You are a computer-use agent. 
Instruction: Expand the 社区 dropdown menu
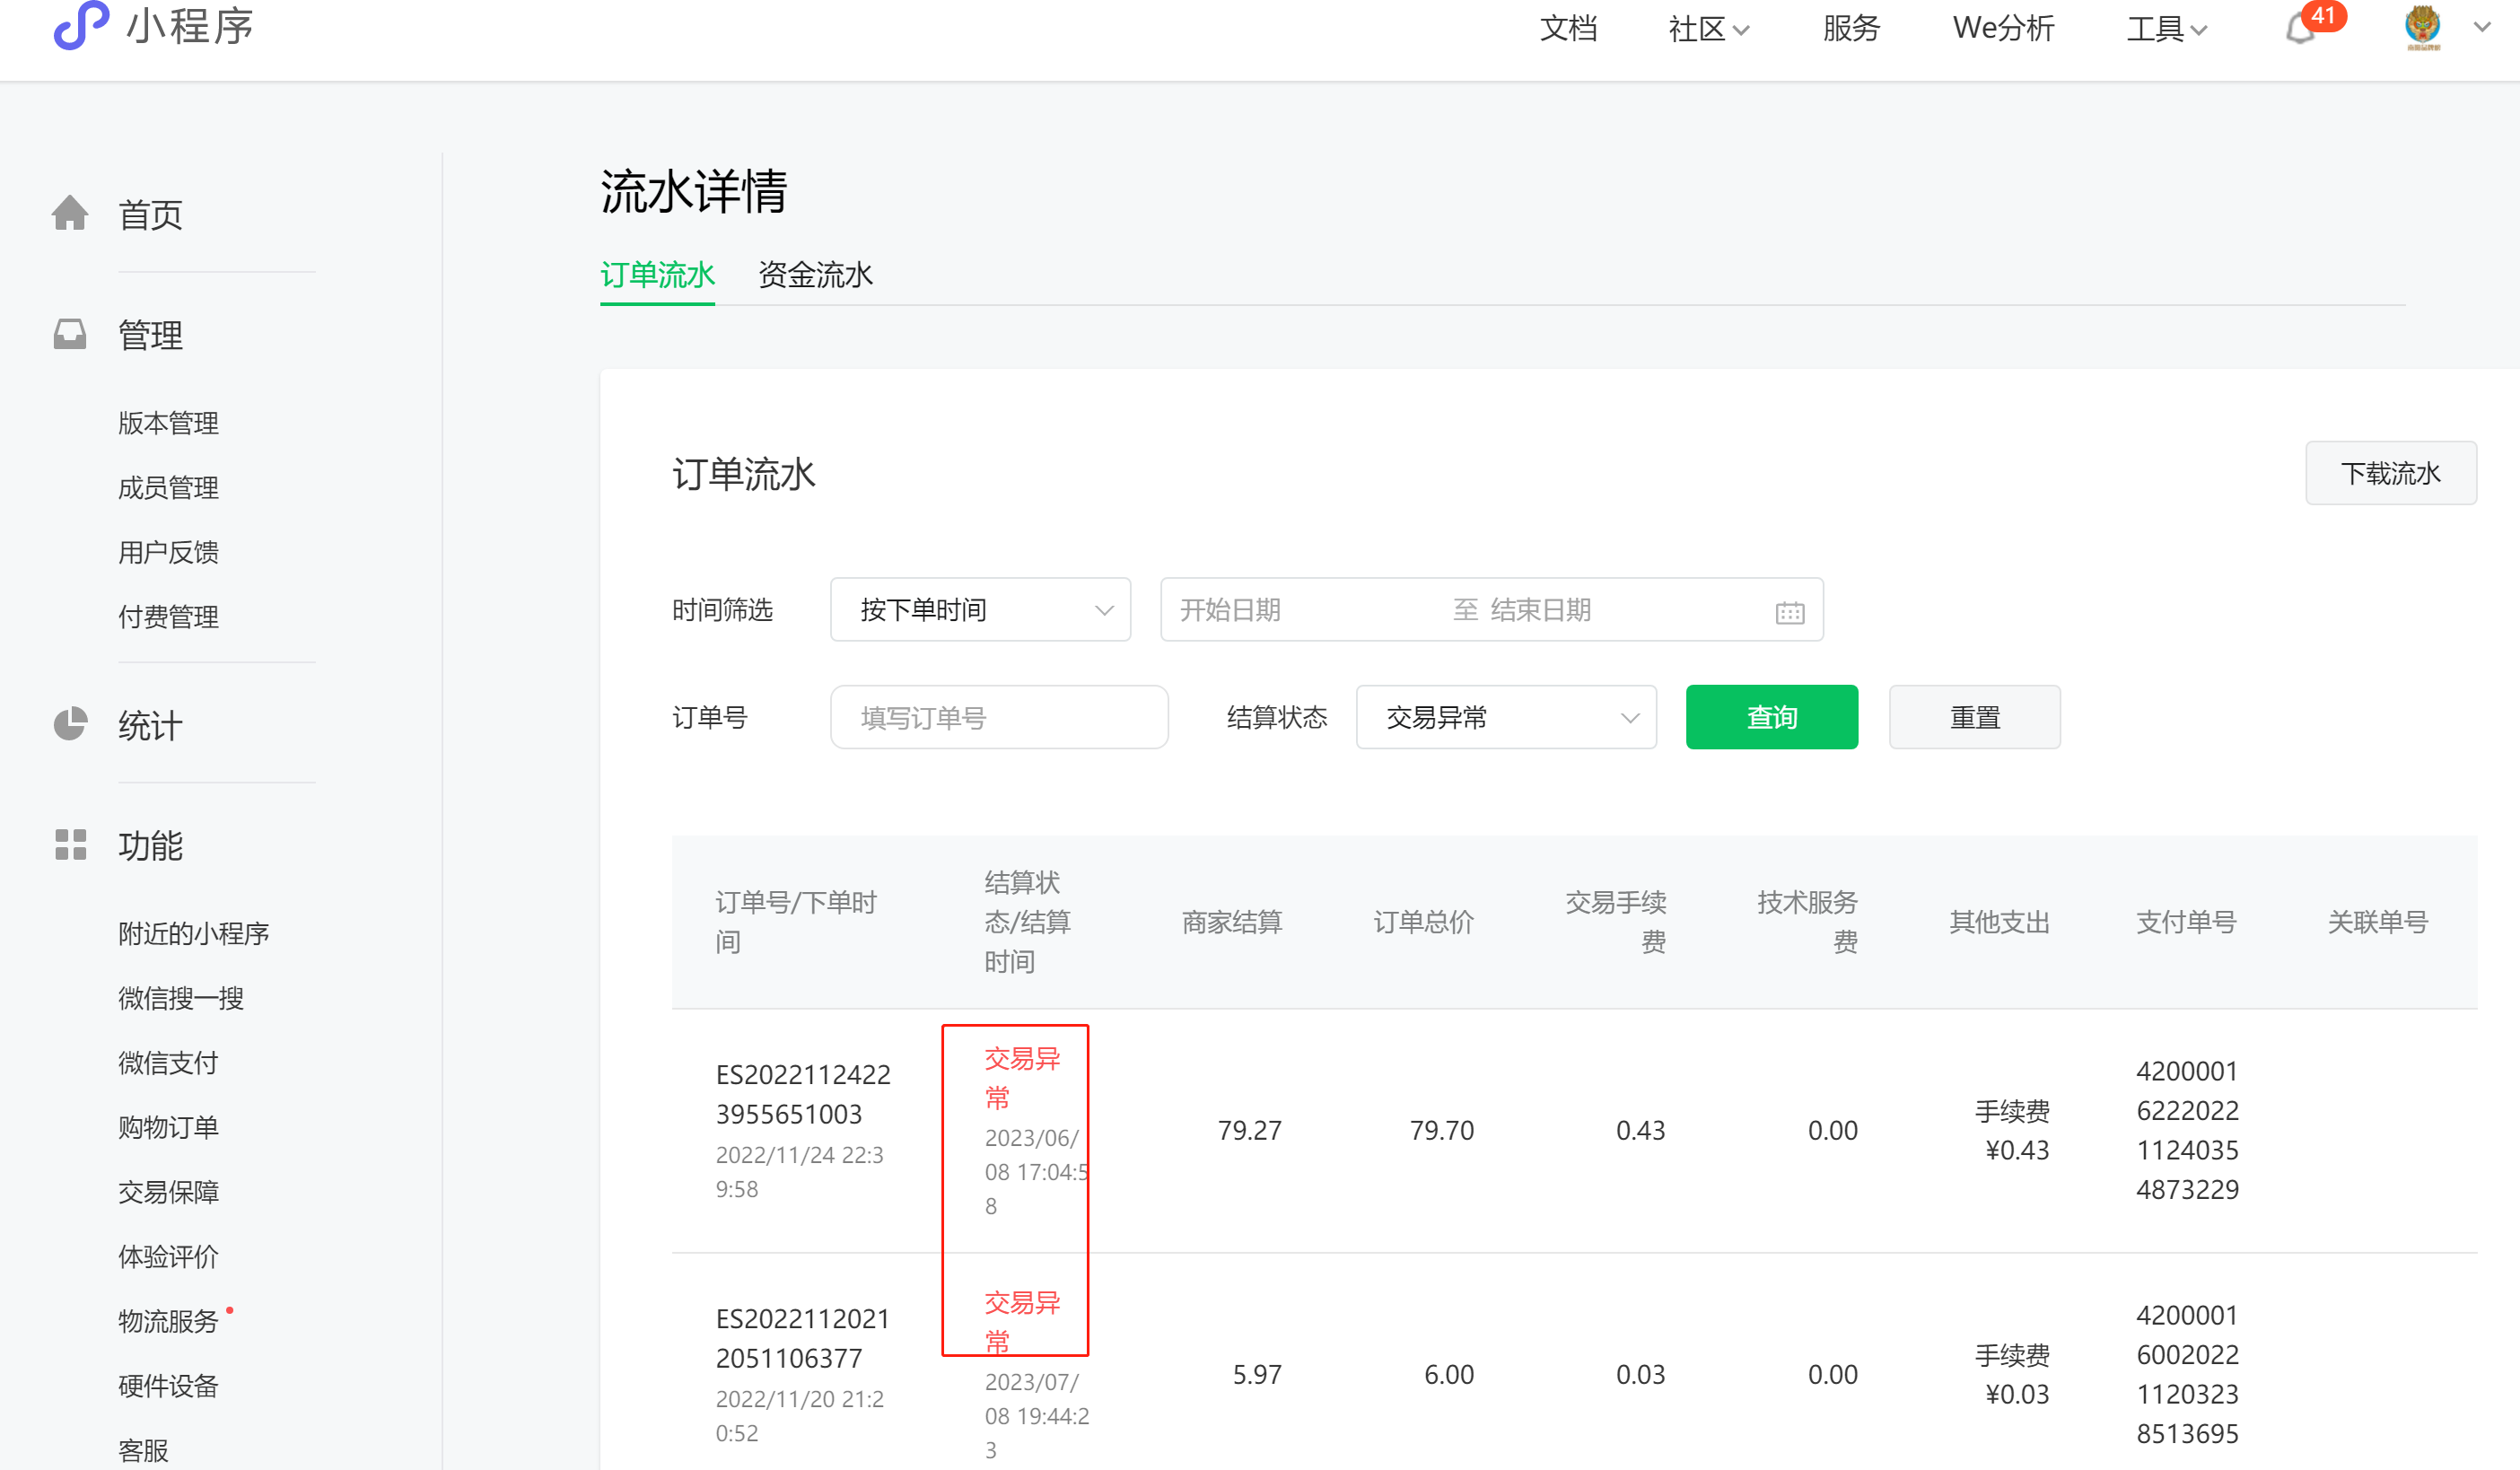[1708, 29]
